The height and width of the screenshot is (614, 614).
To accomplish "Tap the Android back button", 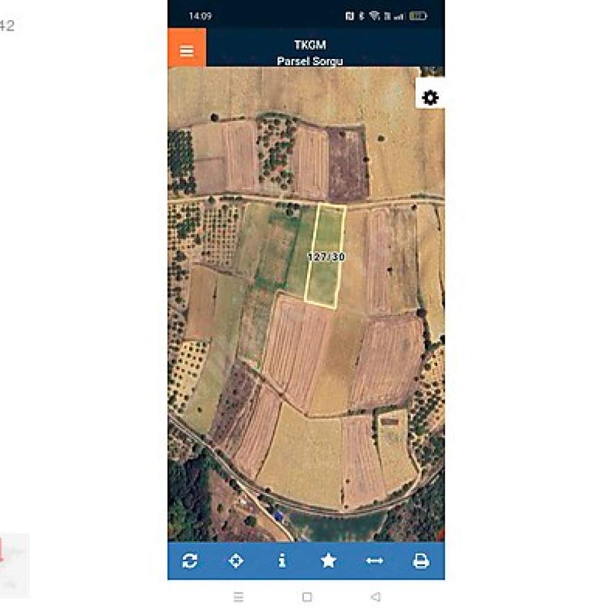I will point(376,597).
